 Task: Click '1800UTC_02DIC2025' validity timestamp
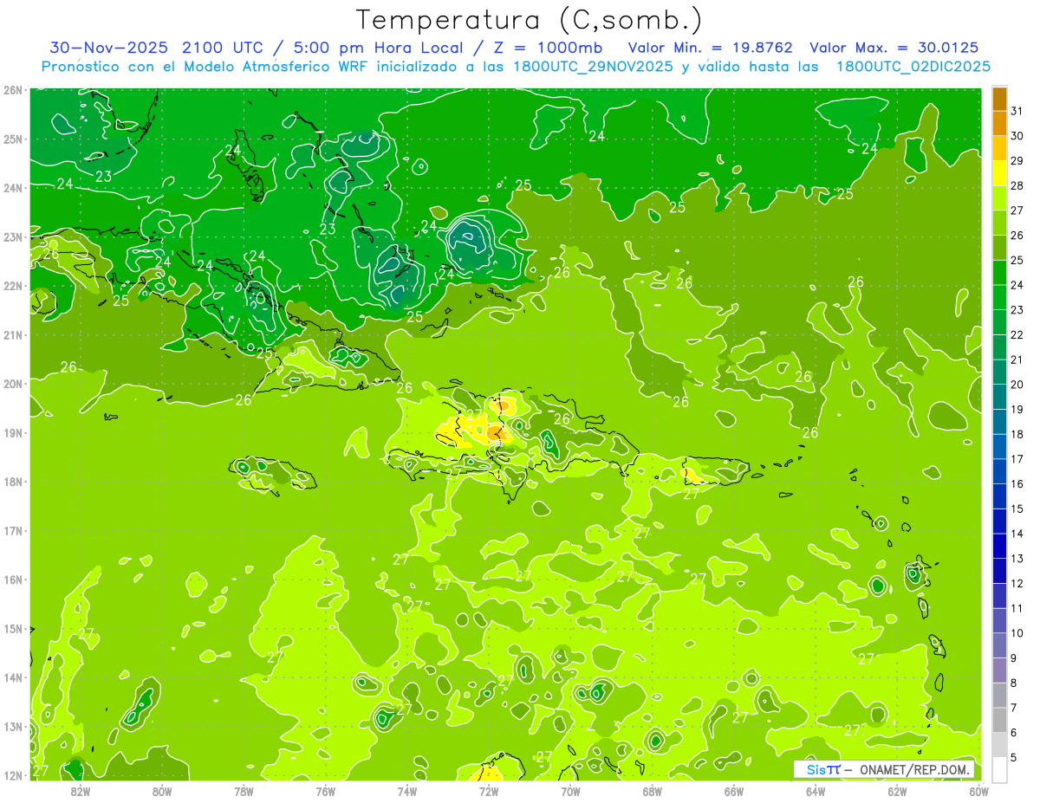click(x=913, y=67)
